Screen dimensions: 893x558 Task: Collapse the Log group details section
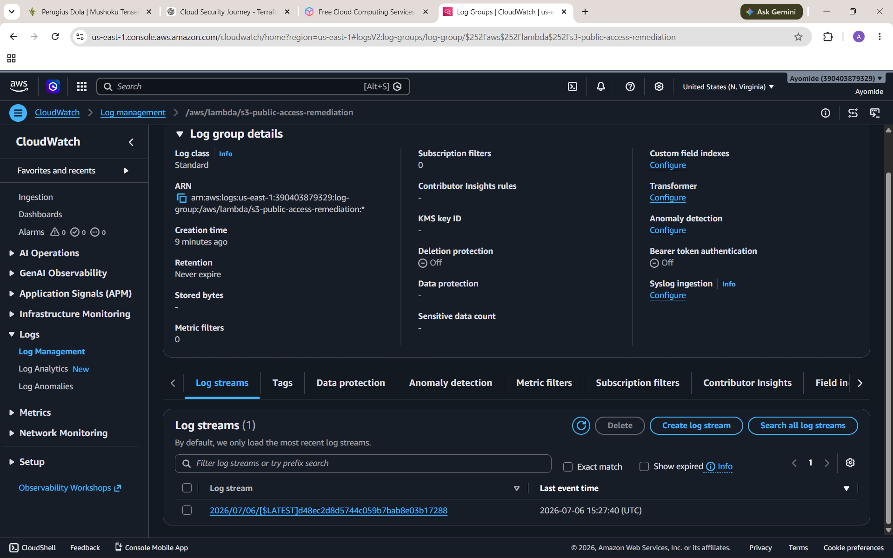180,134
